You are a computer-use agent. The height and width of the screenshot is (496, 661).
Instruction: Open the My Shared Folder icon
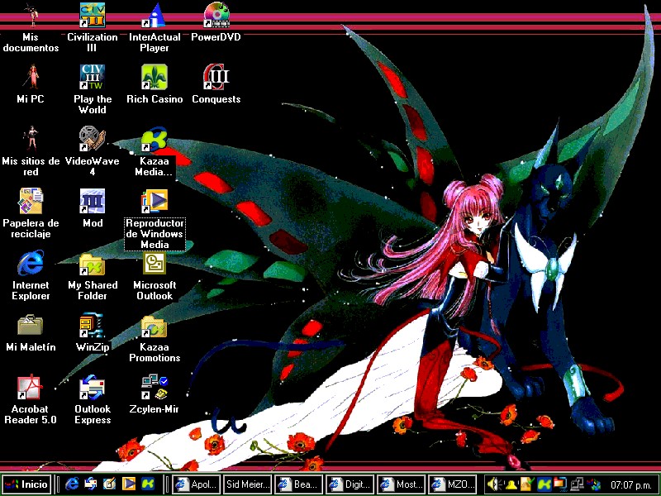(92, 264)
